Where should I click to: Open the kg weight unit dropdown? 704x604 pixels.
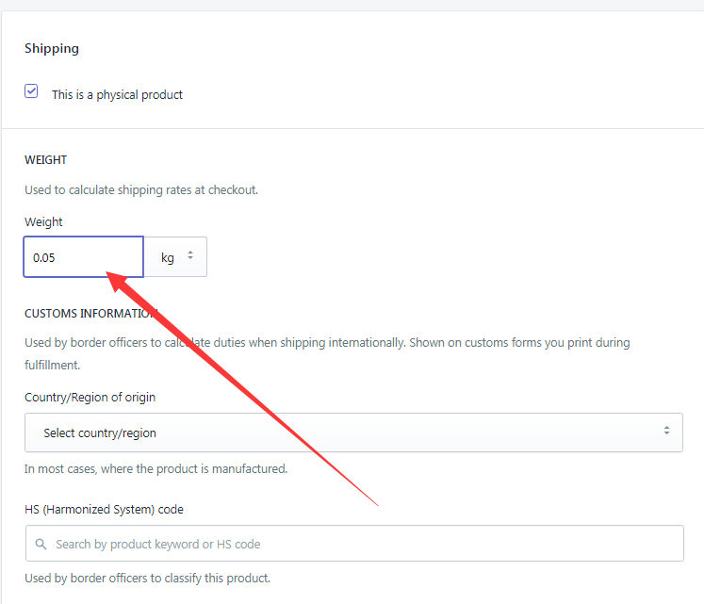pos(175,257)
